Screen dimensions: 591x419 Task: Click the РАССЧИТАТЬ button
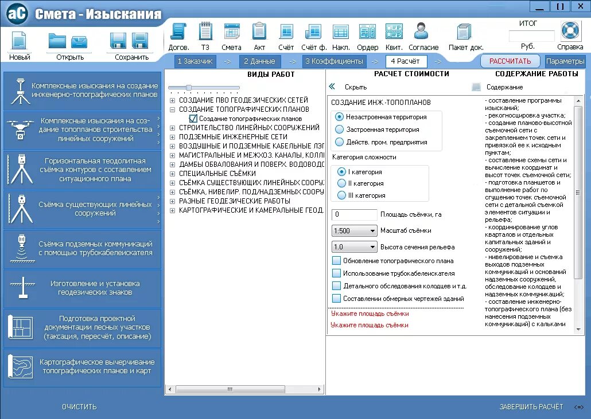(510, 61)
